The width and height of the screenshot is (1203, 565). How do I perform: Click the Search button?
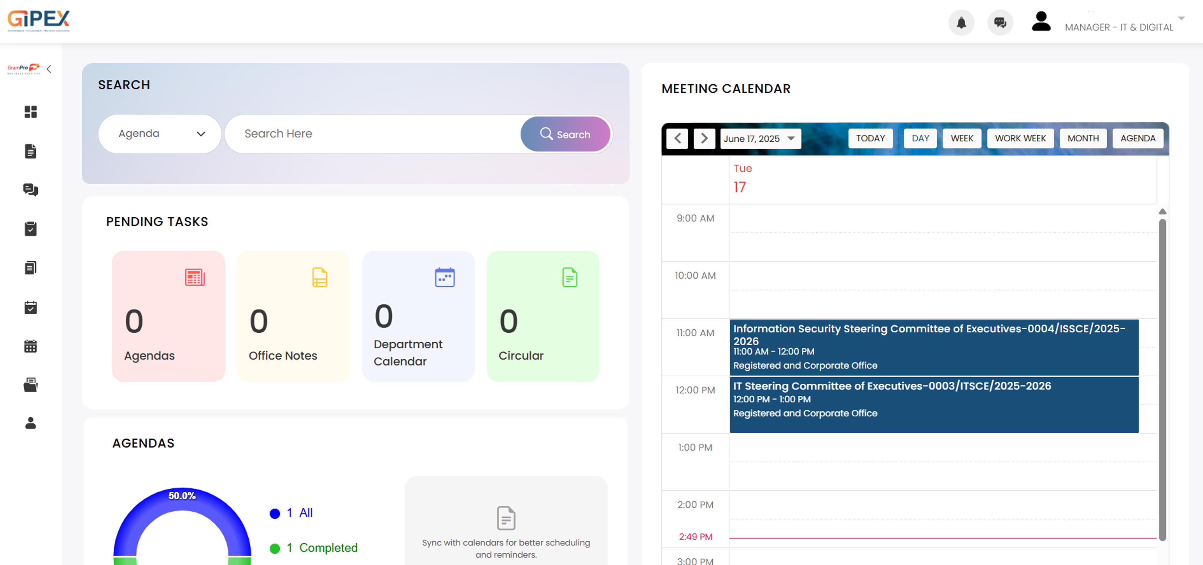coord(565,134)
